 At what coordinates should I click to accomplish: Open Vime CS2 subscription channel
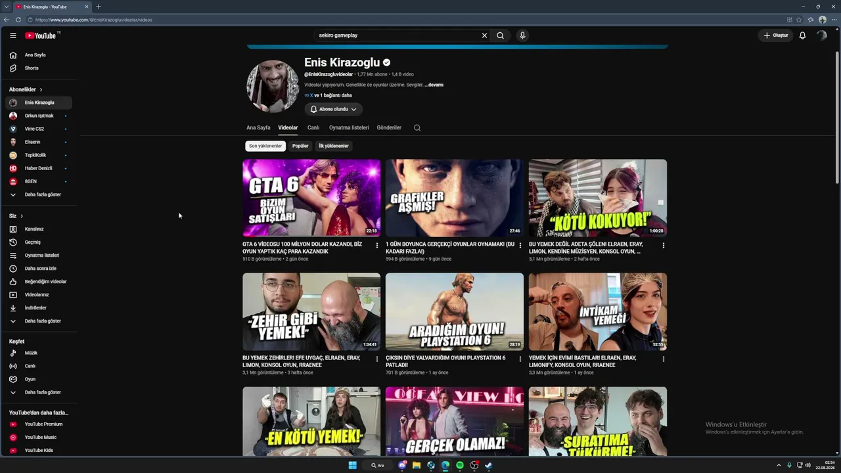[39, 129]
